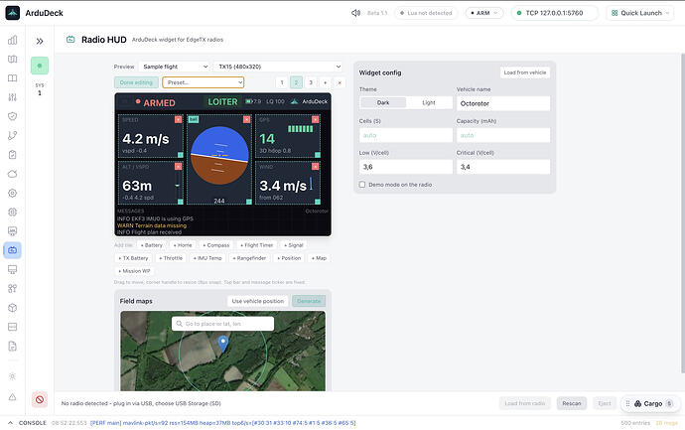The height and width of the screenshot is (430, 685).
Task: Open the git-branch sidebar icon
Action: [x=13, y=135]
